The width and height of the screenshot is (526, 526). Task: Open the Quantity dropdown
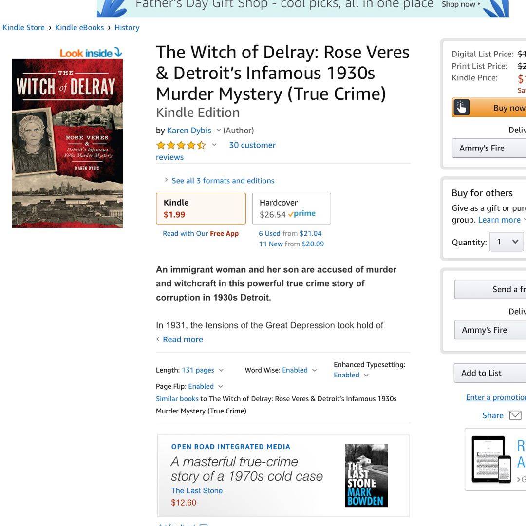point(507,242)
